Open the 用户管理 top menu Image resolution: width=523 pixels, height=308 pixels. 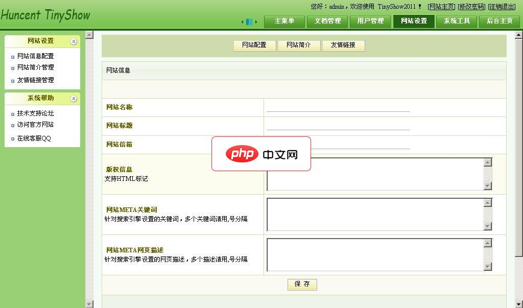[371, 21]
